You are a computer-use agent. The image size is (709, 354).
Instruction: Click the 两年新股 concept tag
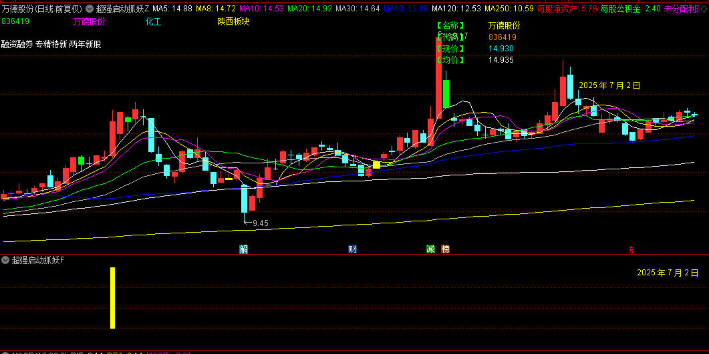point(86,44)
